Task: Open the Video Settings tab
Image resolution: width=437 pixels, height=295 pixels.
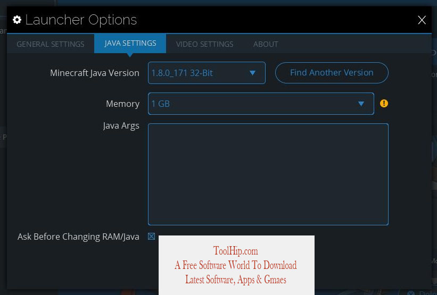Action: pyautogui.click(x=204, y=44)
